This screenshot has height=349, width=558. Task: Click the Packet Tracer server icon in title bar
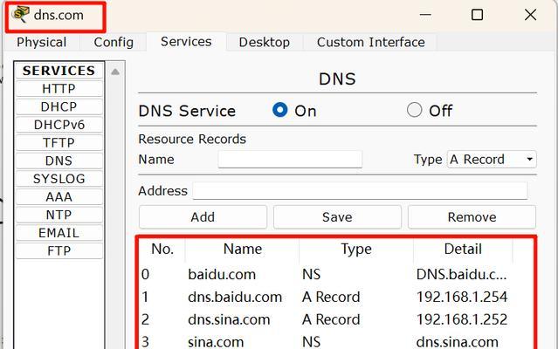point(20,14)
